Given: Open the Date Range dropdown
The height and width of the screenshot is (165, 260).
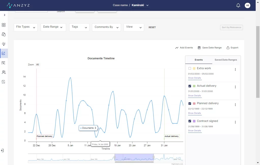Looking at the screenshot, I should (53, 27).
